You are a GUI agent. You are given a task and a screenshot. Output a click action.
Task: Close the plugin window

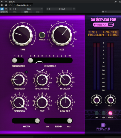point(120,2)
